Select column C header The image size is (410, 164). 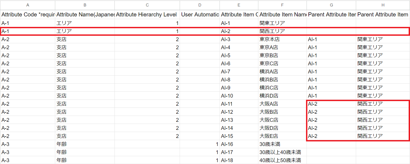(x=147, y=5)
